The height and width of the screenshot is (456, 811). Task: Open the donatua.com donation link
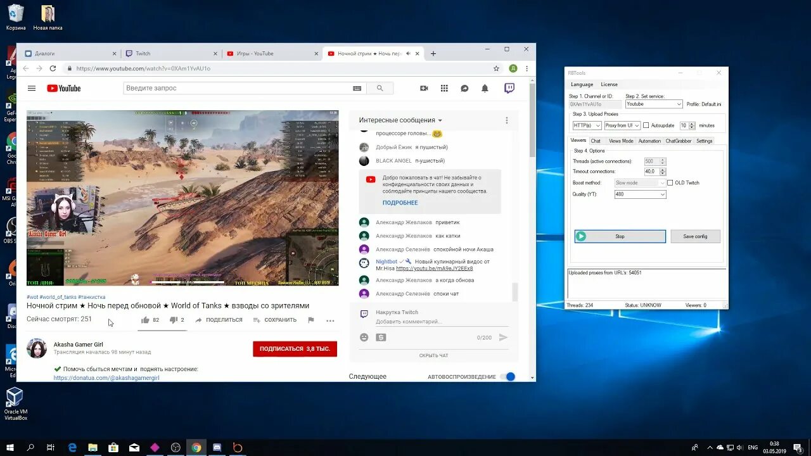click(x=106, y=377)
